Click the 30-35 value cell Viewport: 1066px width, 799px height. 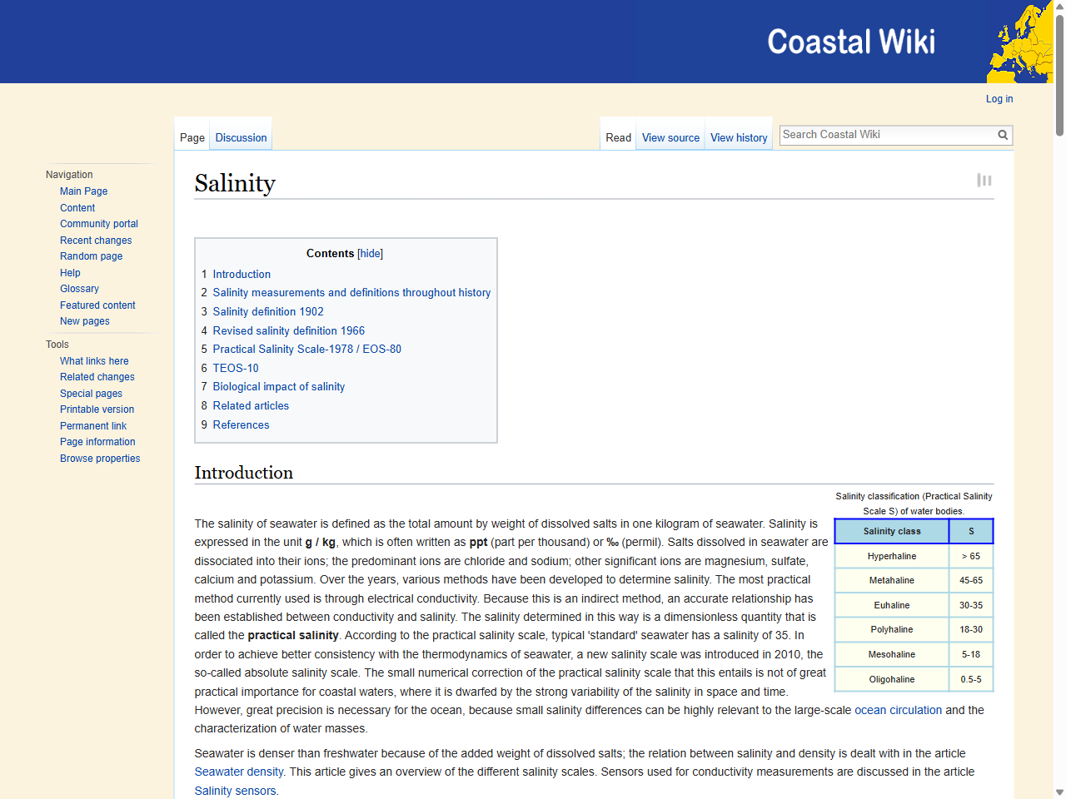971,605
